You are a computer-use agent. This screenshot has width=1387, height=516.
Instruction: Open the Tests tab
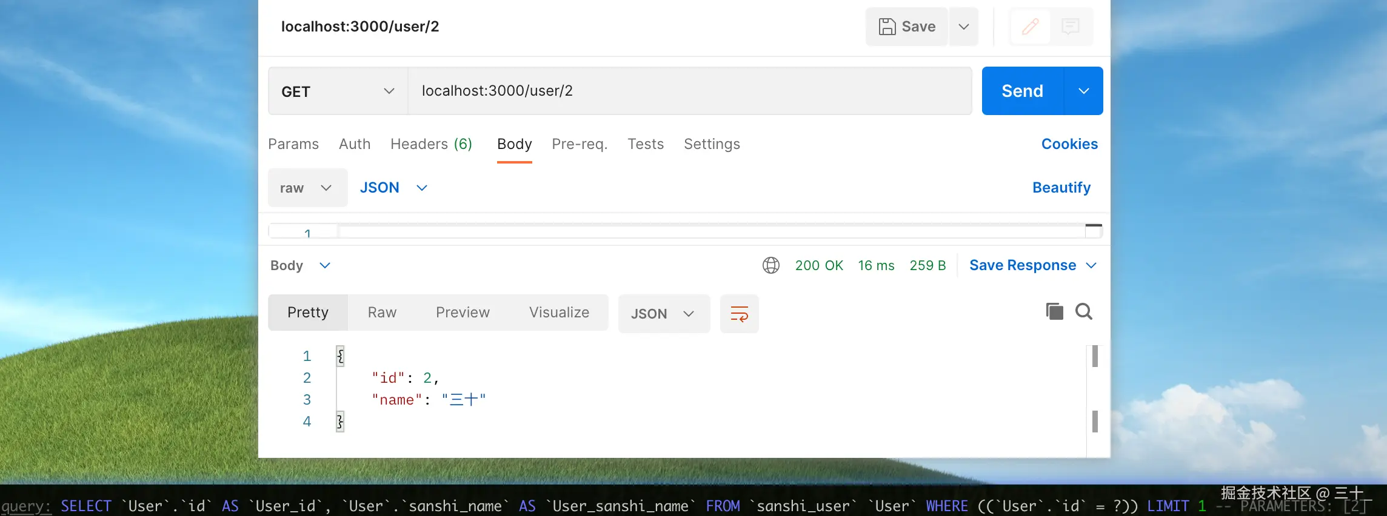point(646,144)
